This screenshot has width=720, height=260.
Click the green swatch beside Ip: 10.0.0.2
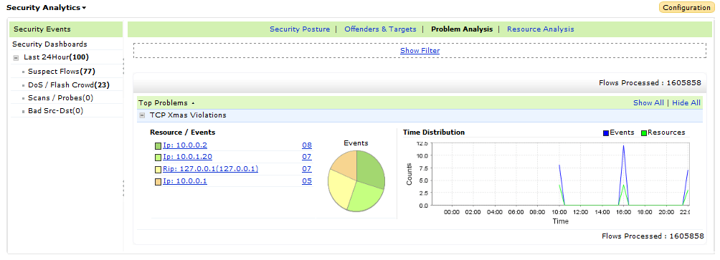(158, 146)
